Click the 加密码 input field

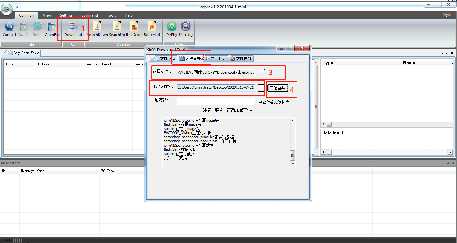216,102
